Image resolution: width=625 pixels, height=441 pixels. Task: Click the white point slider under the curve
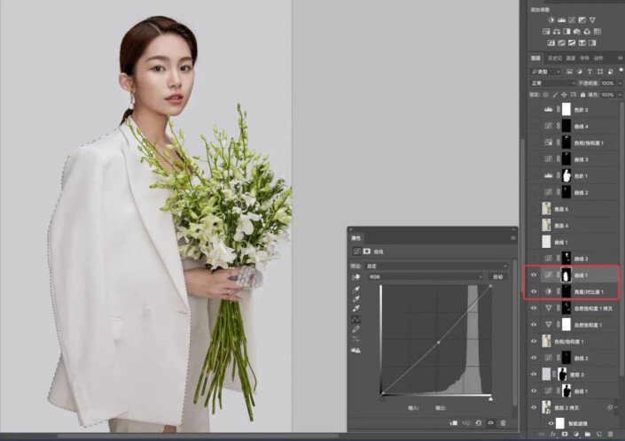click(x=490, y=398)
